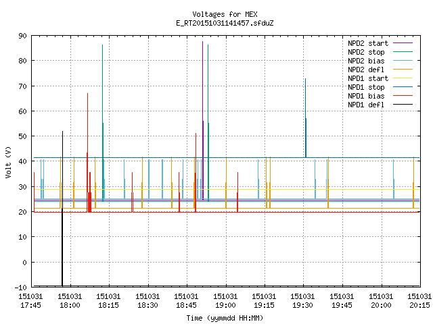Click the y-axis tick value -10
This screenshot has width=433, height=324.
pyautogui.click(x=21, y=288)
